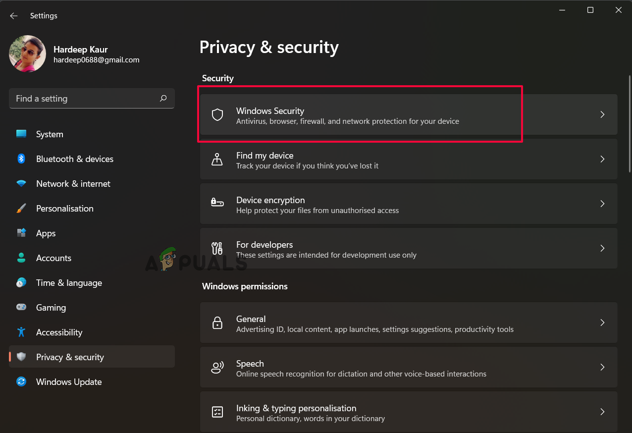Expand Windows Security with its chevron
This screenshot has height=433, width=632.
(x=602, y=114)
